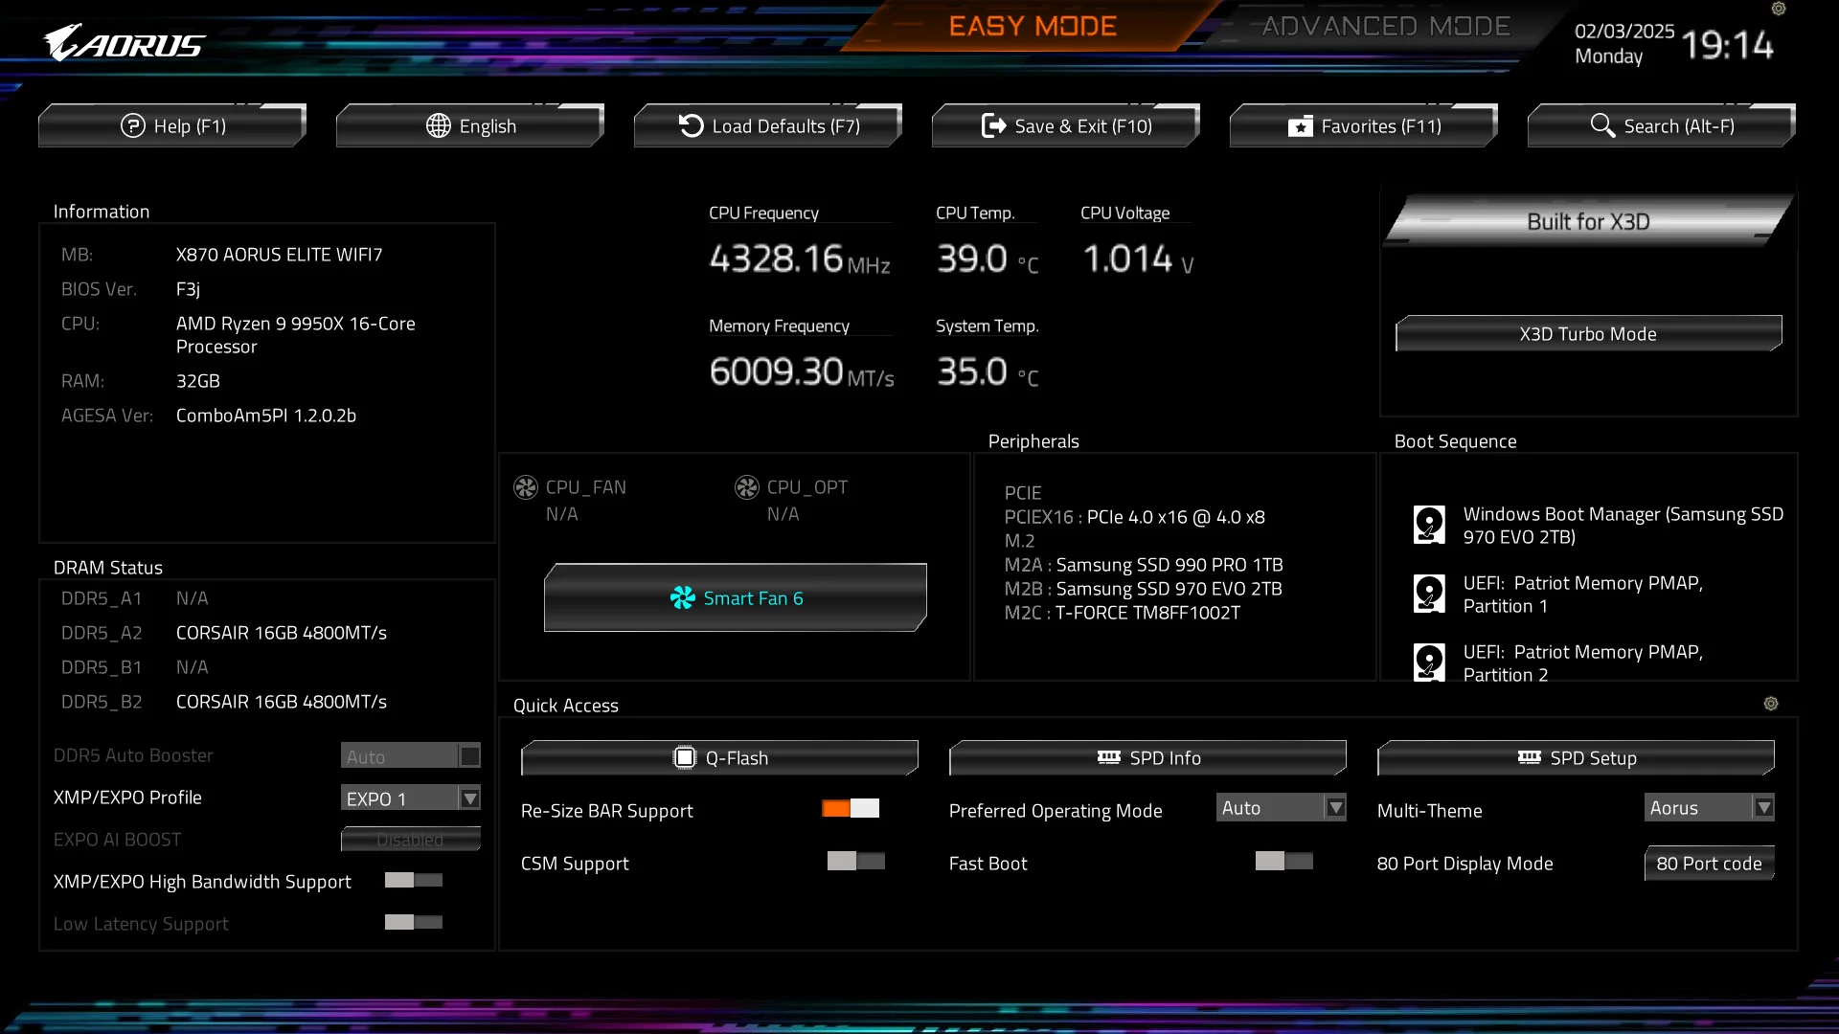This screenshot has height=1034, width=1839.
Task: Click the X3D Turbo Mode button
Action: point(1588,334)
